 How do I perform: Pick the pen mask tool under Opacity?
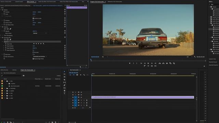pos(10,29)
